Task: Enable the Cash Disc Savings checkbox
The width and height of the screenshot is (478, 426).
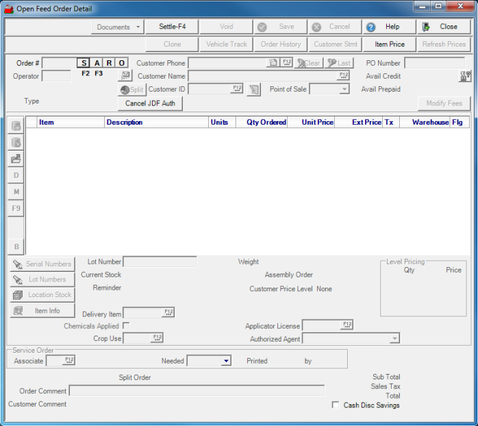Action: (x=336, y=405)
